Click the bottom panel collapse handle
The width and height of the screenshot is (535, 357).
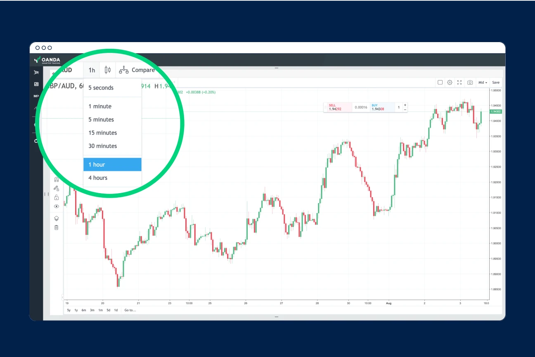coord(277,317)
